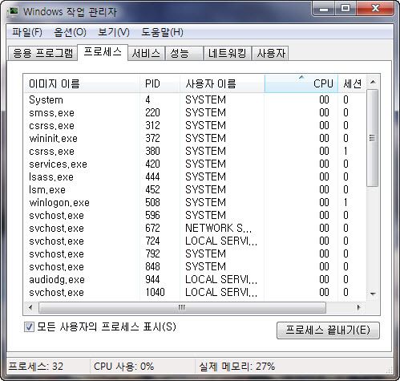Viewport: 400px width, 381px height.
Task: Switch to the 응용 프로그램 tab
Action: (x=42, y=53)
